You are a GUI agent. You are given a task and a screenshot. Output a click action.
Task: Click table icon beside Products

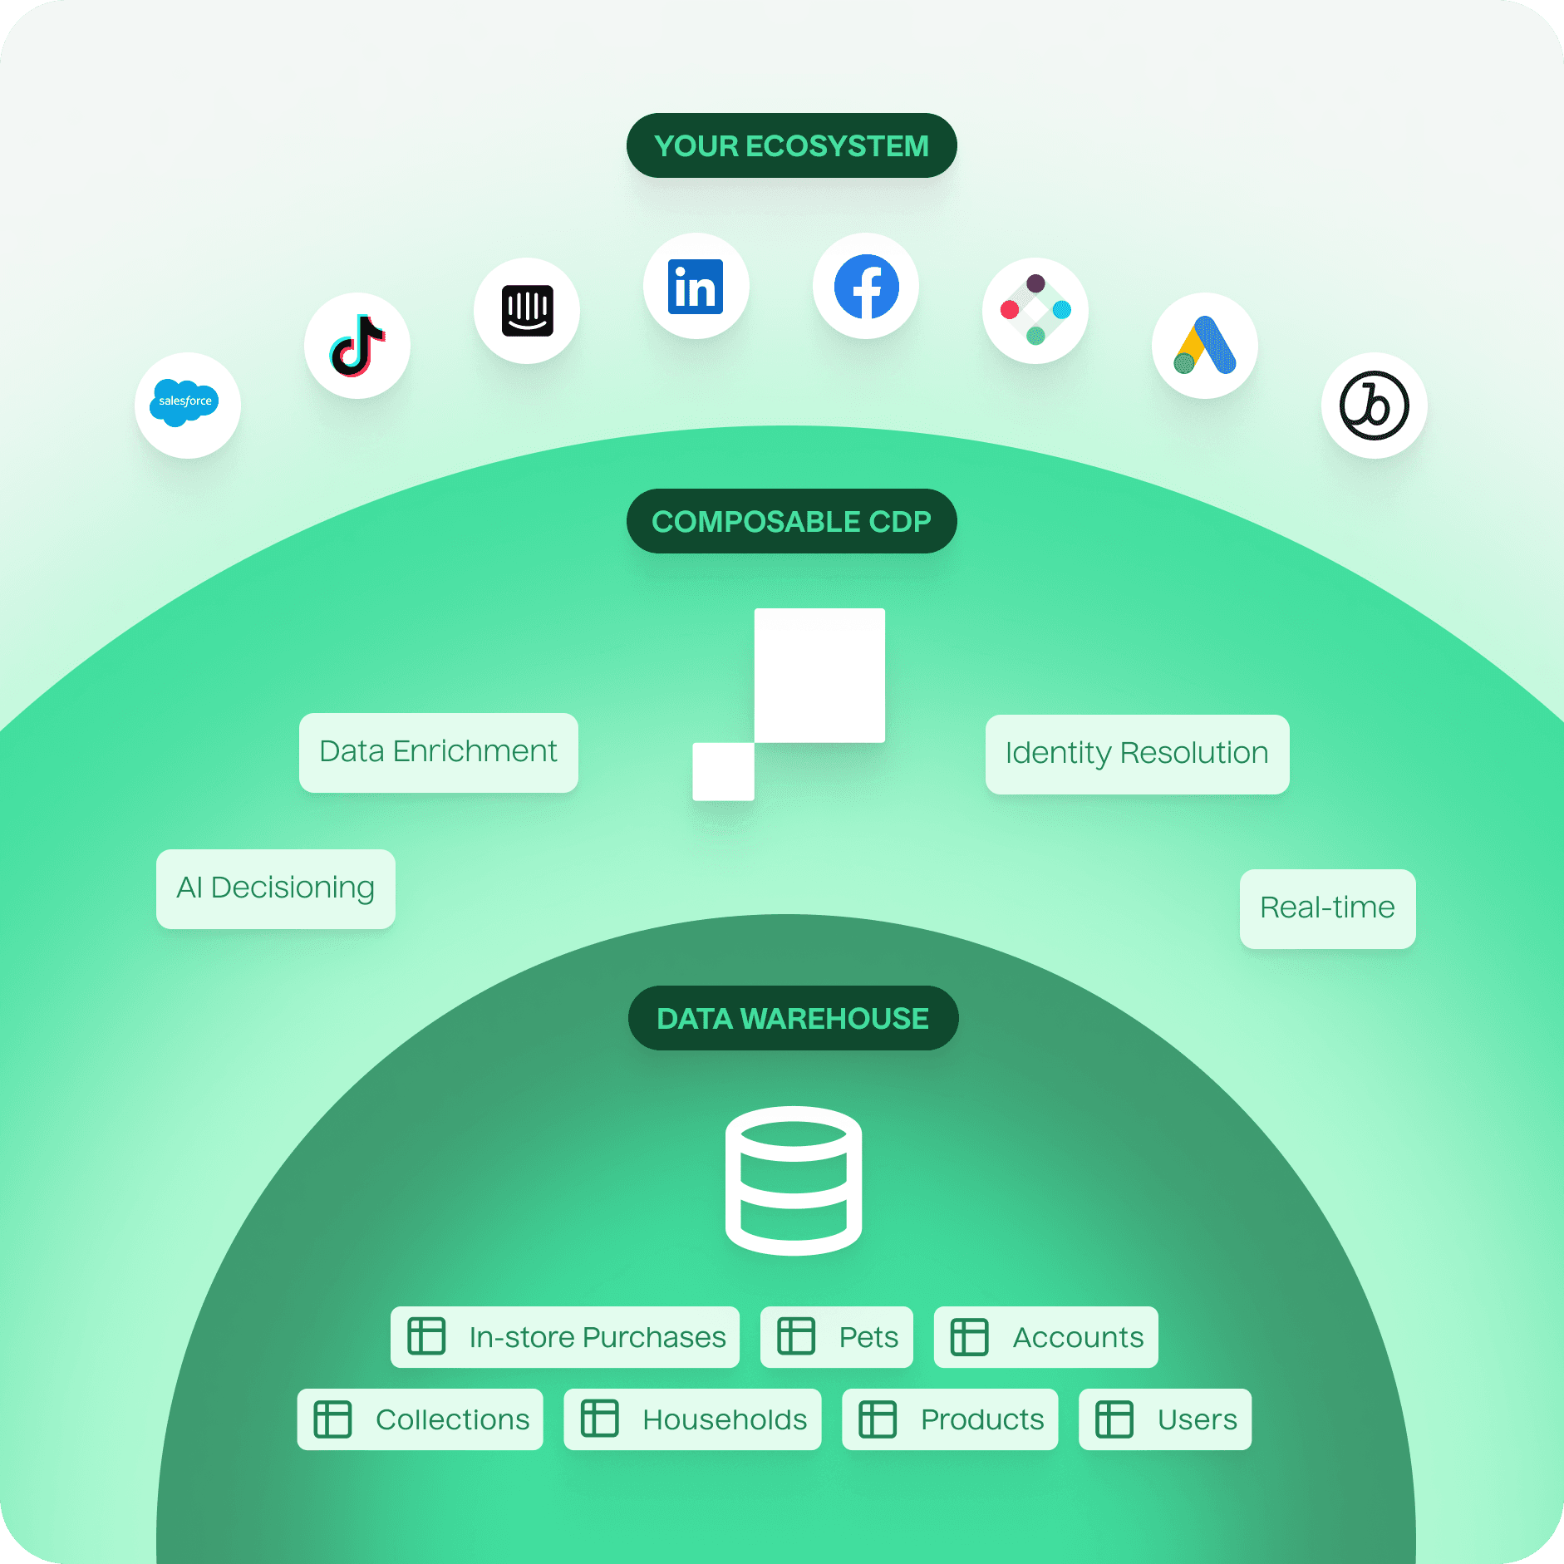878,1419
